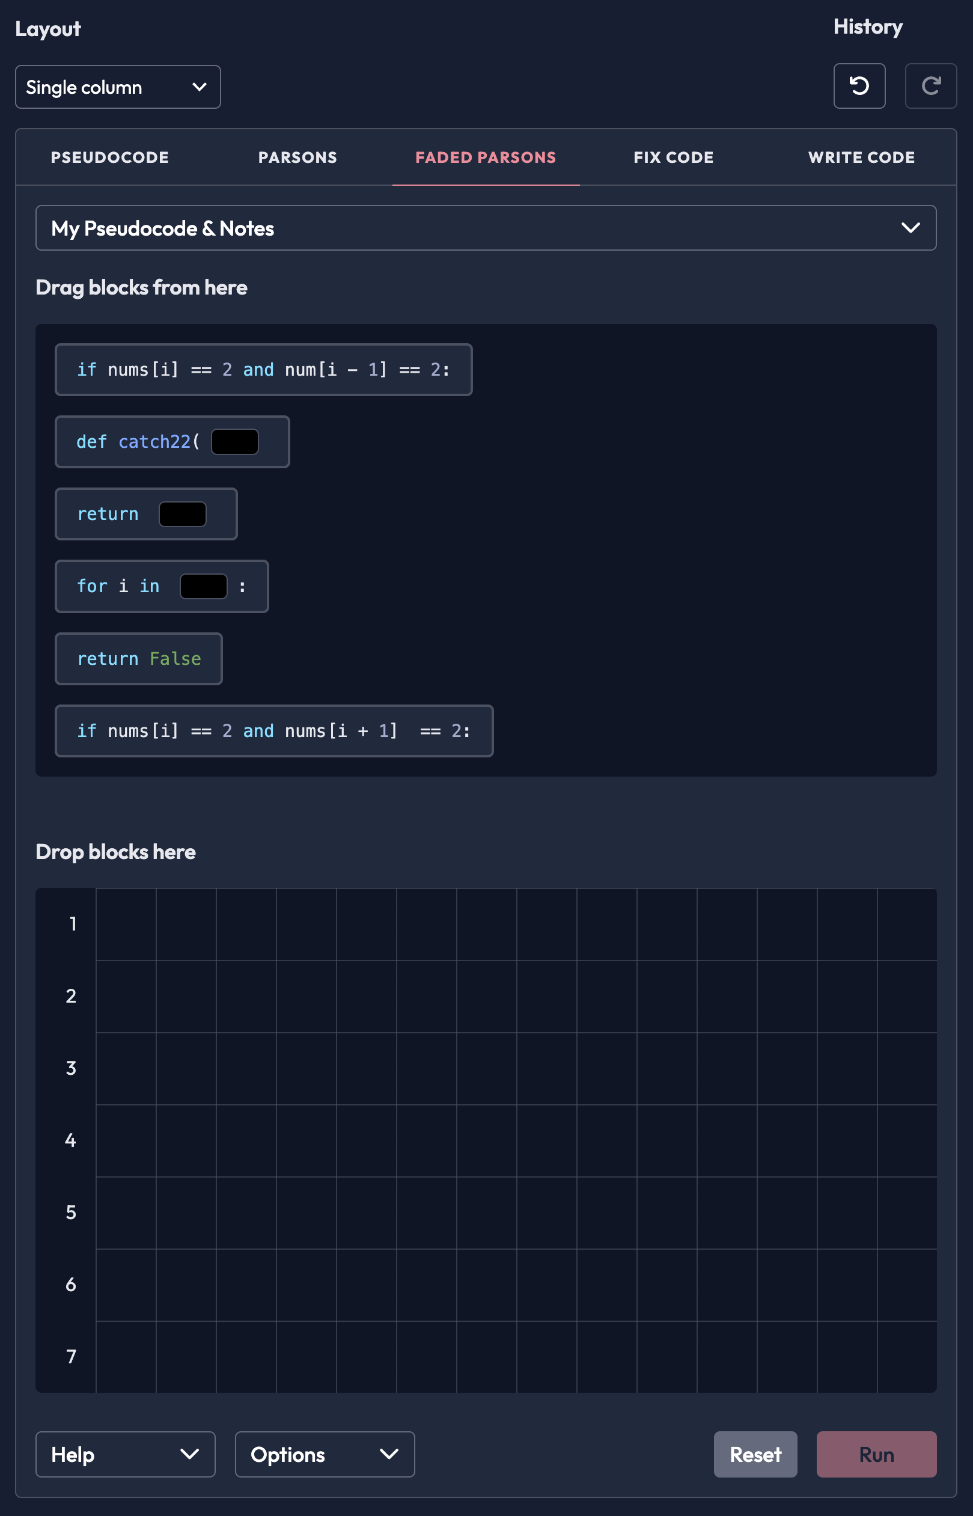Image resolution: width=973 pixels, height=1516 pixels.
Task: Expand My Pseudocode & Notes section
Action: pyautogui.click(x=485, y=228)
